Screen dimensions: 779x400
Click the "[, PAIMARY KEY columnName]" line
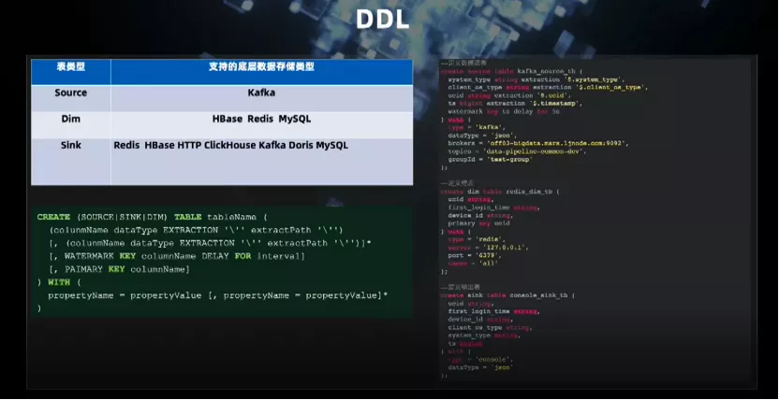[x=119, y=269]
